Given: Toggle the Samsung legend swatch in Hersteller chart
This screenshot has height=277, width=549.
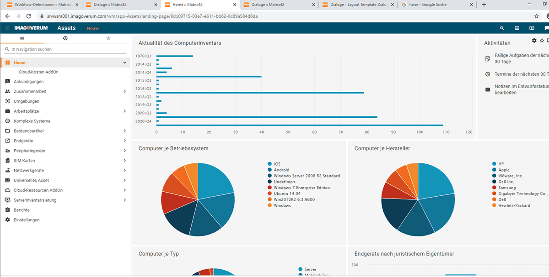Looking at the screenshot, I should click(x=495, y=188).
